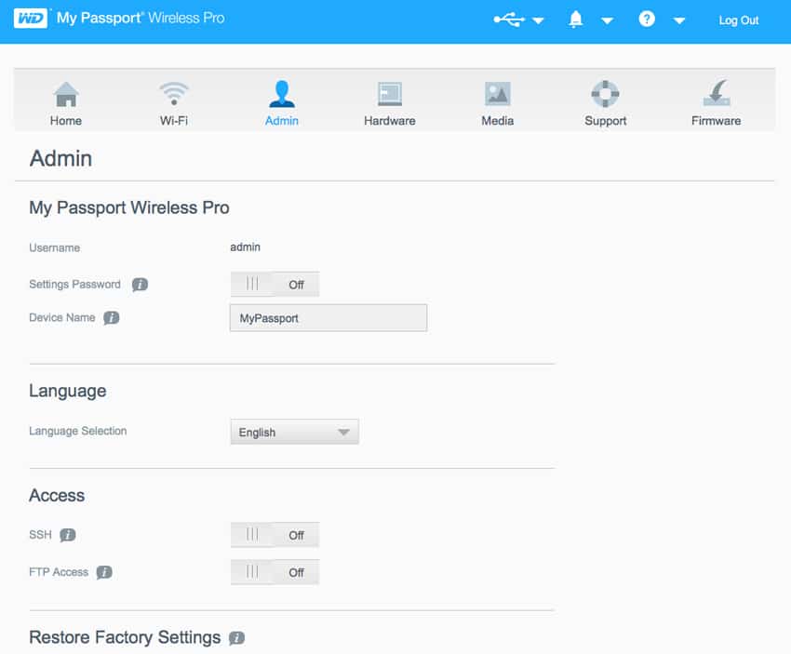Image resolution: width=791 pixels, height=654 pixels.
Task: Open the USB device icon
Action: [x=508, y=20]
